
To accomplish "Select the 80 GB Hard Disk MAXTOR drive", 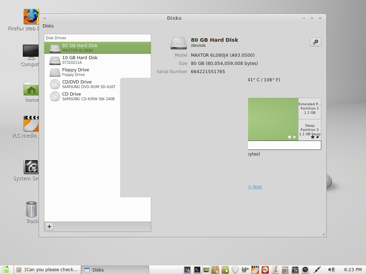I will point(98,48).
